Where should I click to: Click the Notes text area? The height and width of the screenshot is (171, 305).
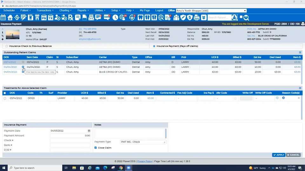130,133
